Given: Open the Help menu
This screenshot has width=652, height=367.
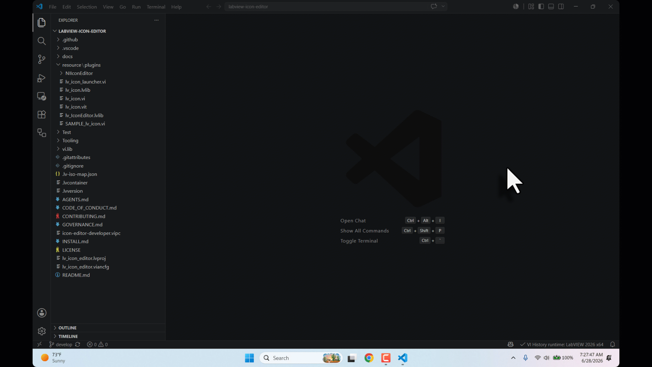Looking at the screenshot, I should click(176, 7).
